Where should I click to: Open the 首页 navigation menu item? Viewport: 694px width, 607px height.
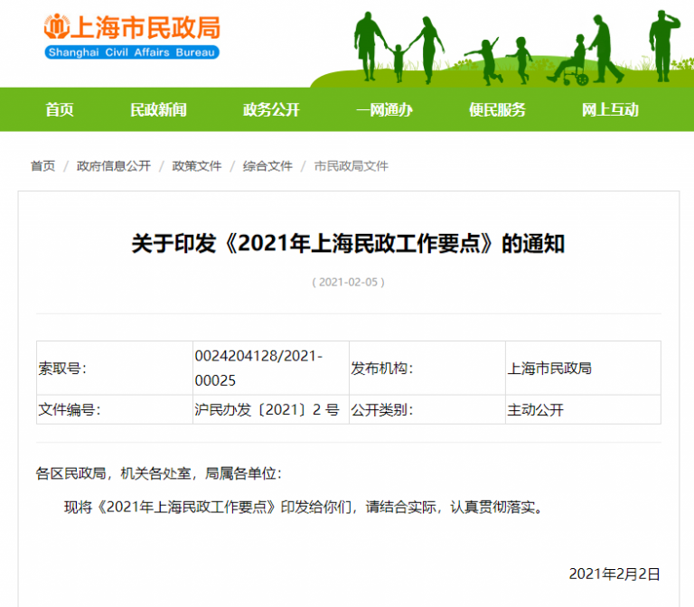(x=60, y=109)
